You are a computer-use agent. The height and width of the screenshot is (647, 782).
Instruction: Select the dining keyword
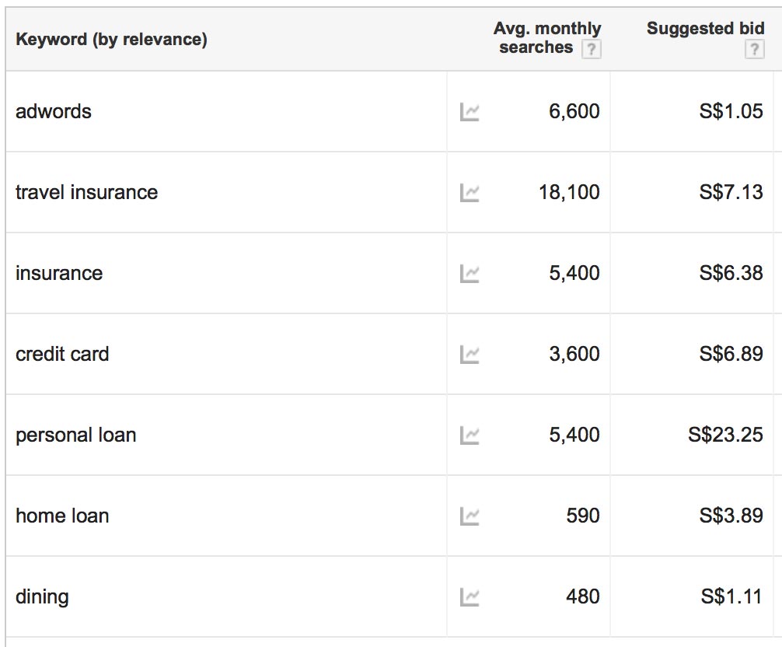tap(42, 597)
